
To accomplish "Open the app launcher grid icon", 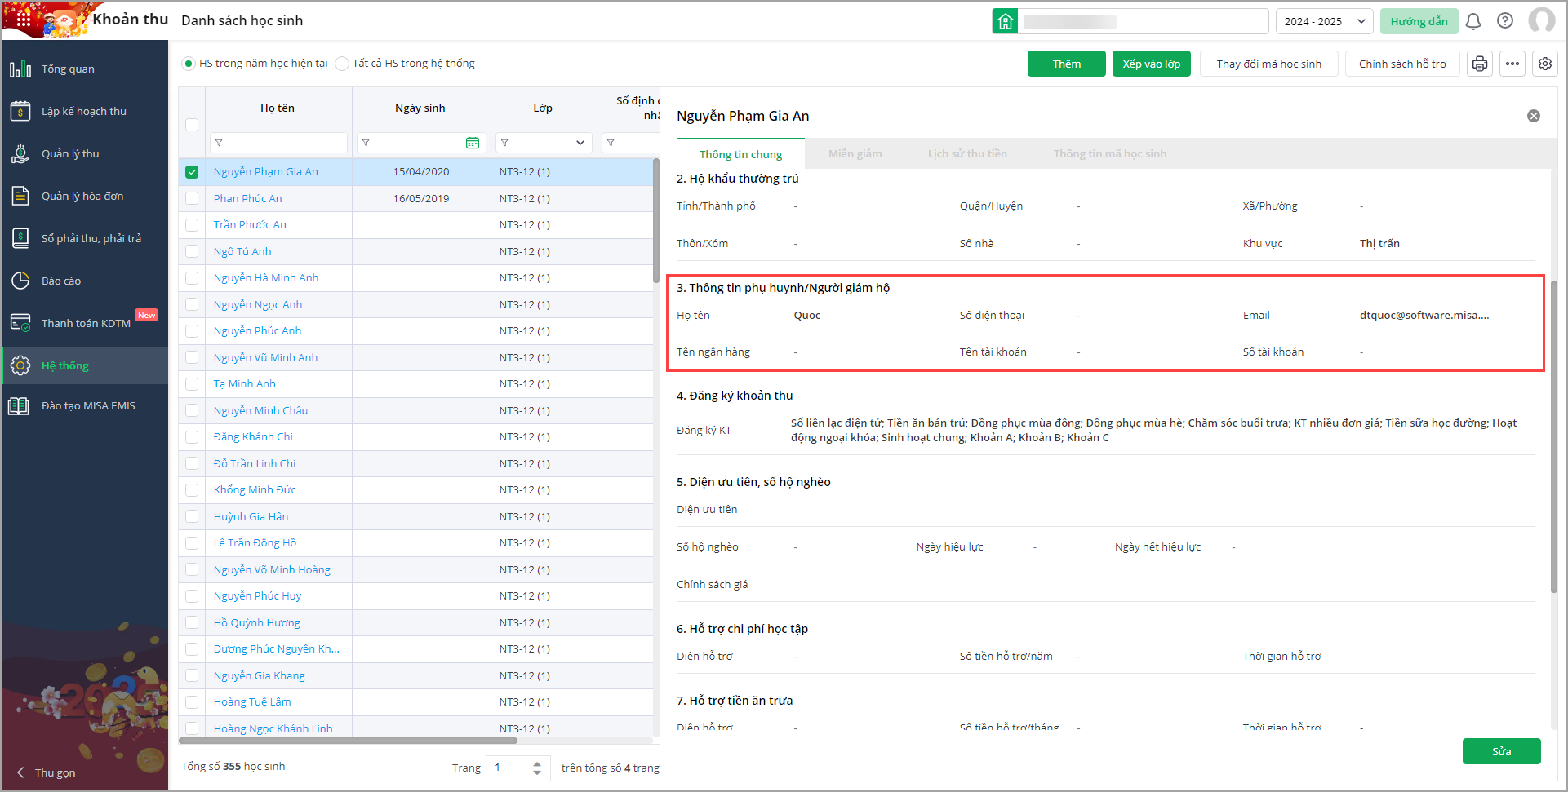I will (x=24, y=19).
